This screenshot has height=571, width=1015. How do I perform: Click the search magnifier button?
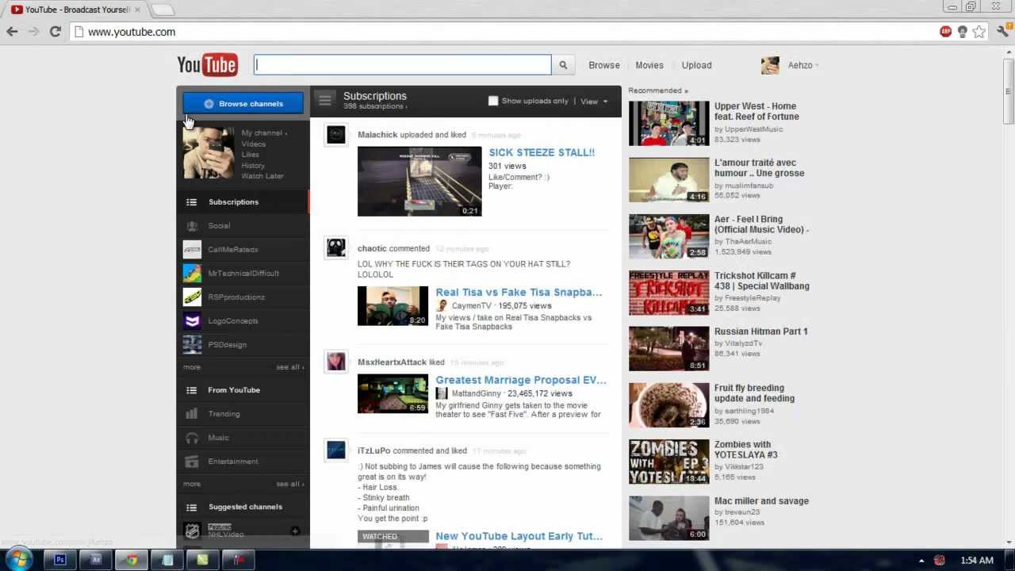(563, 65)
